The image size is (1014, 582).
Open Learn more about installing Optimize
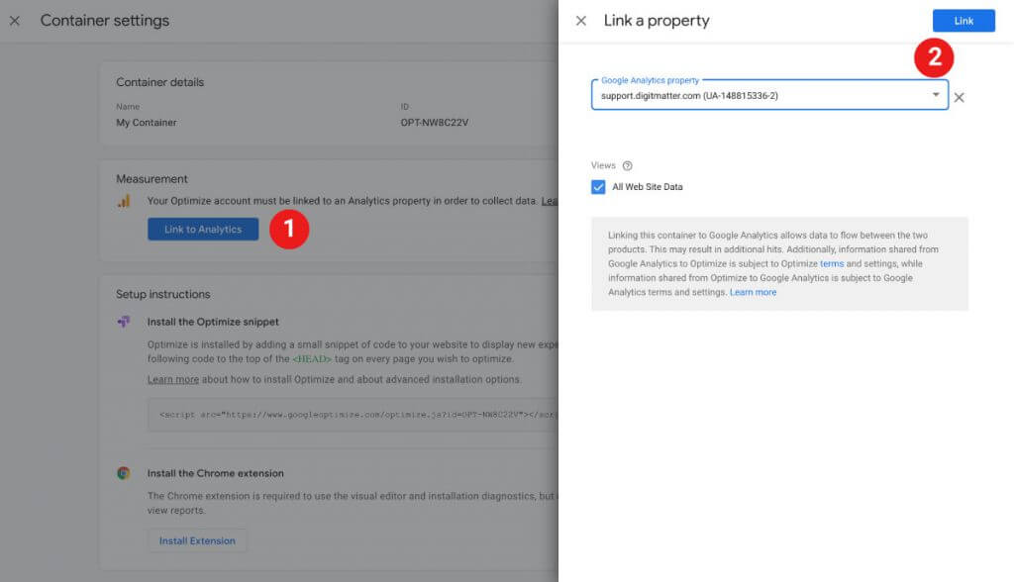pyautogui.click(x=172, y=380)
